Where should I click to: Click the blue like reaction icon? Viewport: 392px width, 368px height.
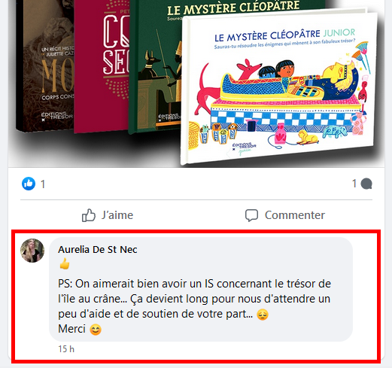click(x=29, y=184)
